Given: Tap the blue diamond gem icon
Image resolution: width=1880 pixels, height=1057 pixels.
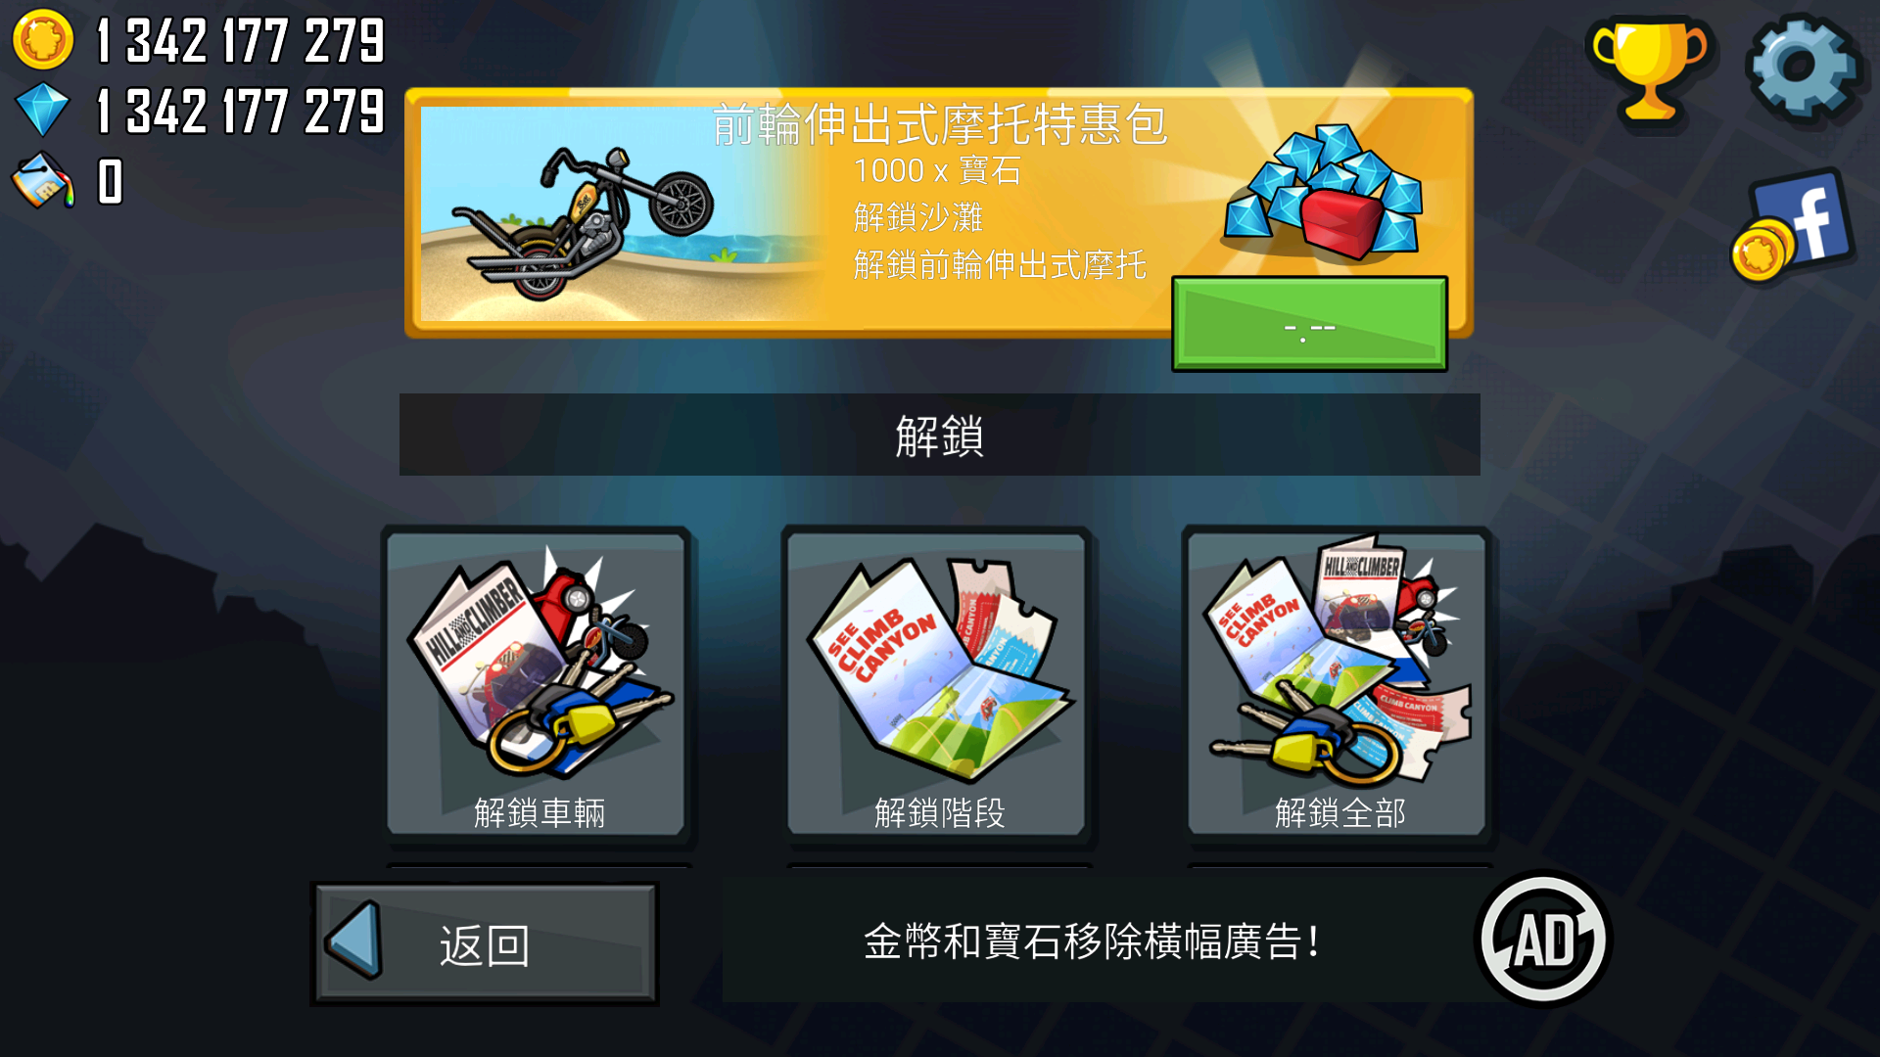Looking at the screenshot, I should coord(43,110).
